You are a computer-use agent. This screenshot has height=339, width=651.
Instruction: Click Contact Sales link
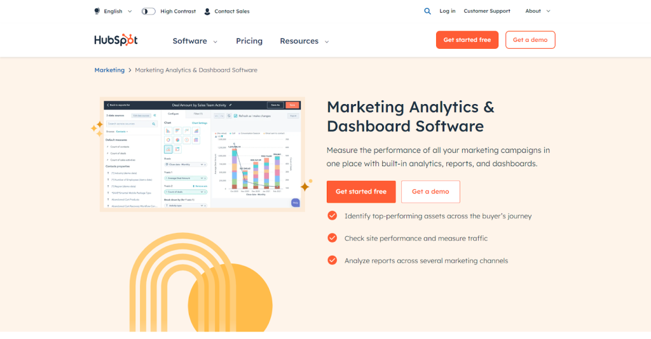227,11
